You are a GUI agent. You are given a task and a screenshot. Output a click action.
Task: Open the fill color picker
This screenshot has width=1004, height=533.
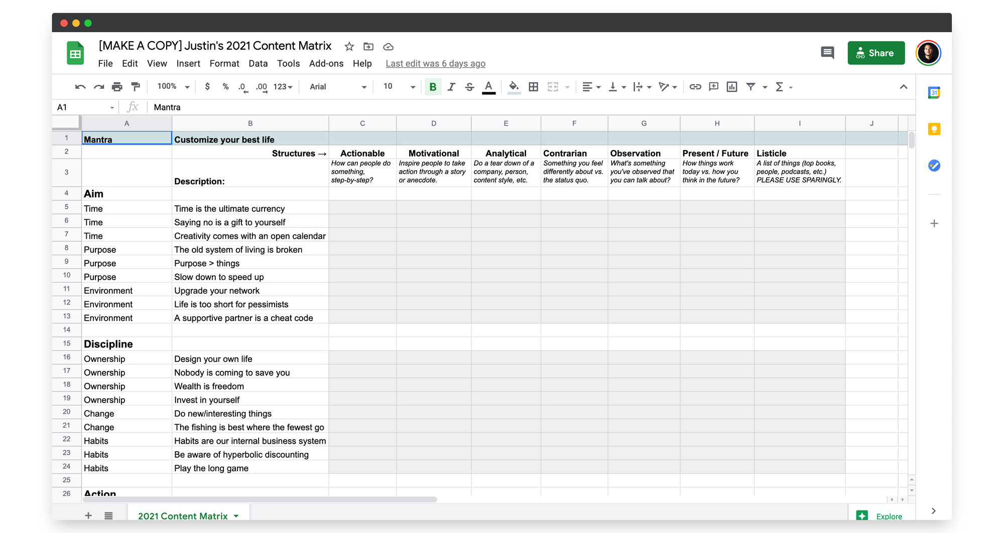pos(514,87)
